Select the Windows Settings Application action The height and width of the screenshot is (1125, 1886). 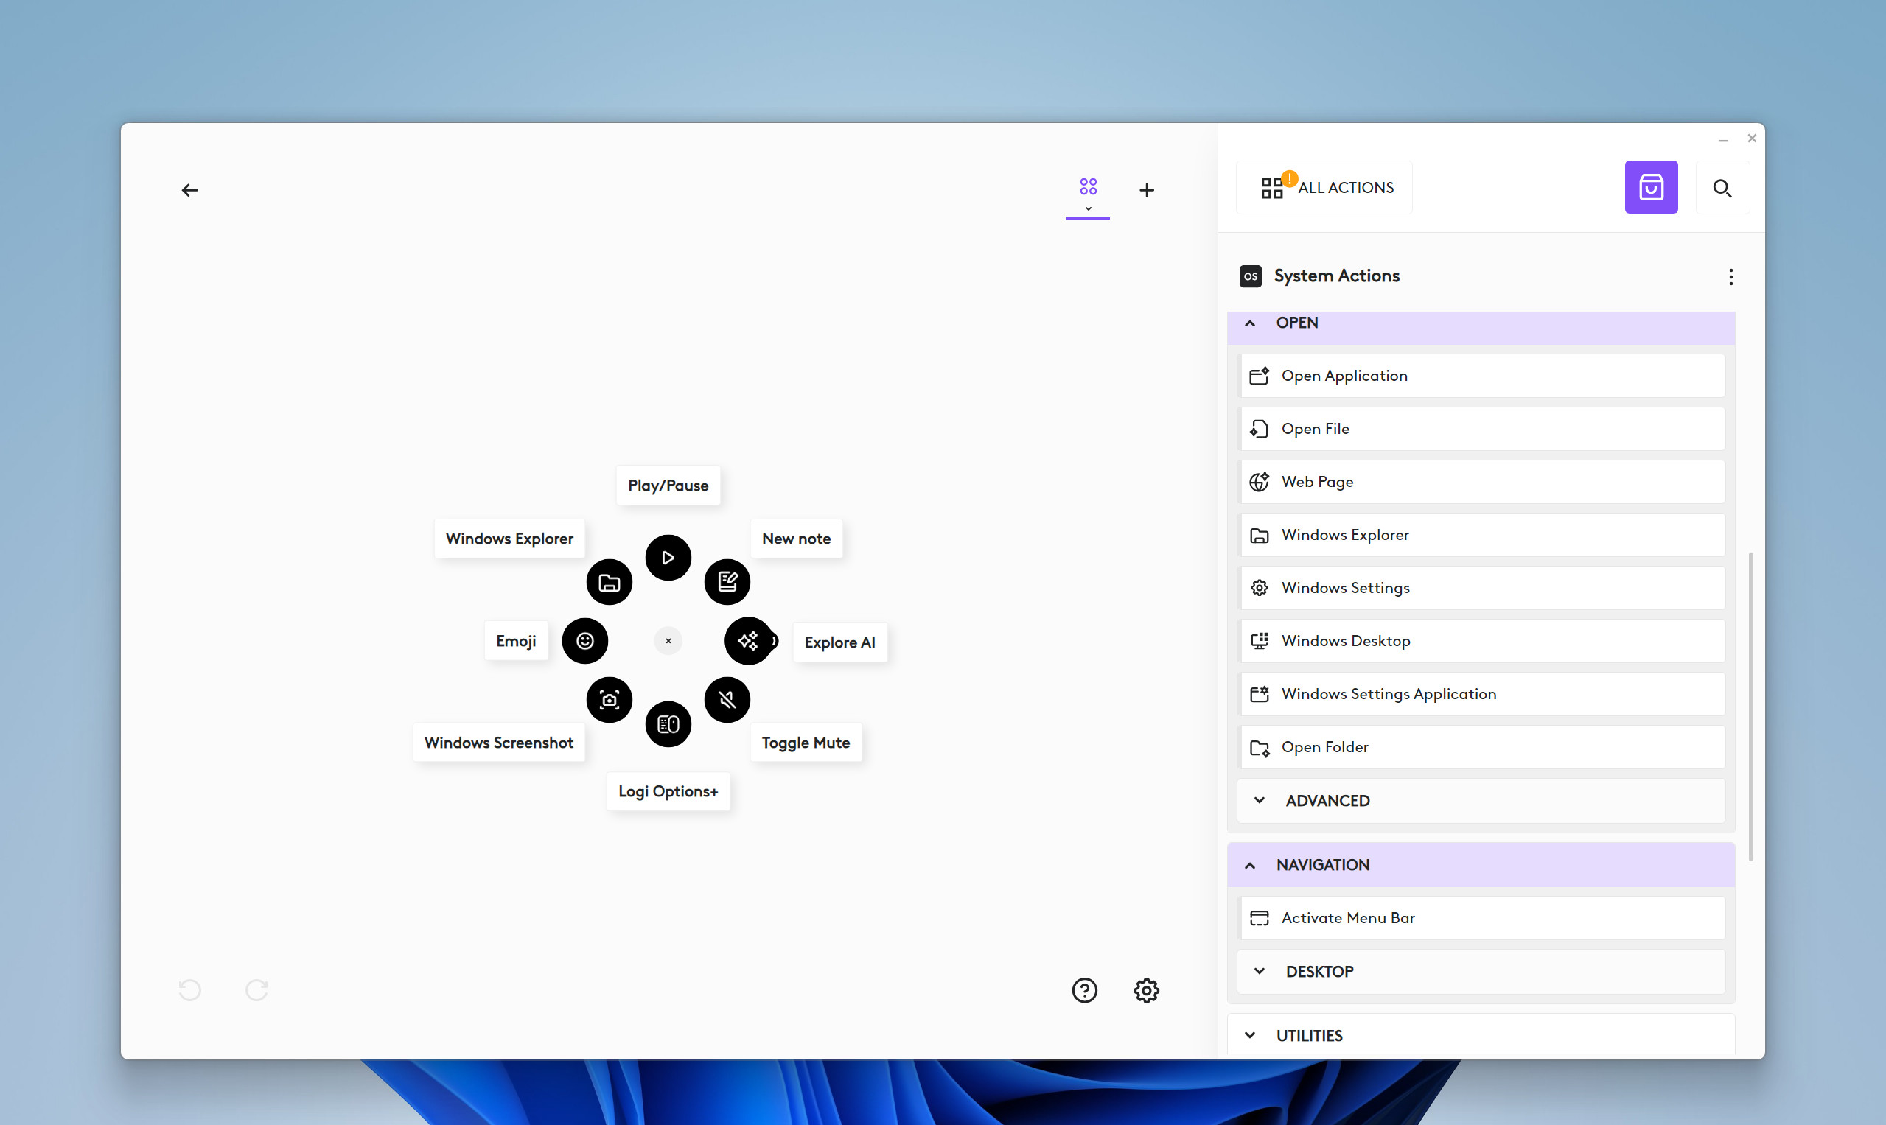1481,695
